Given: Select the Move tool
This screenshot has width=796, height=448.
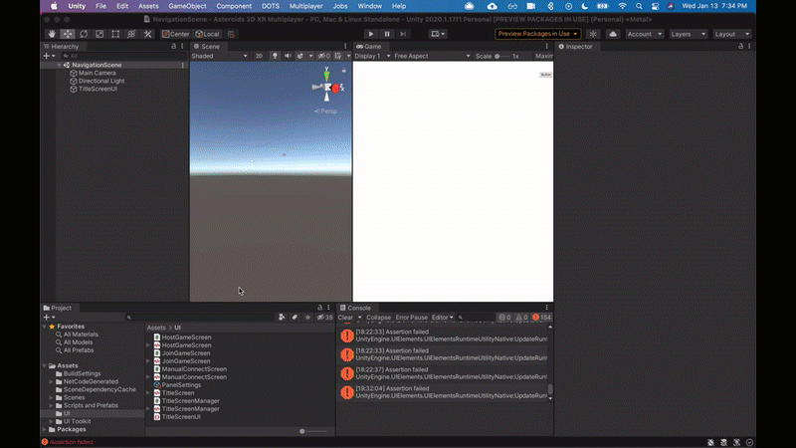Looking at the screenshot, I should 68,34.
